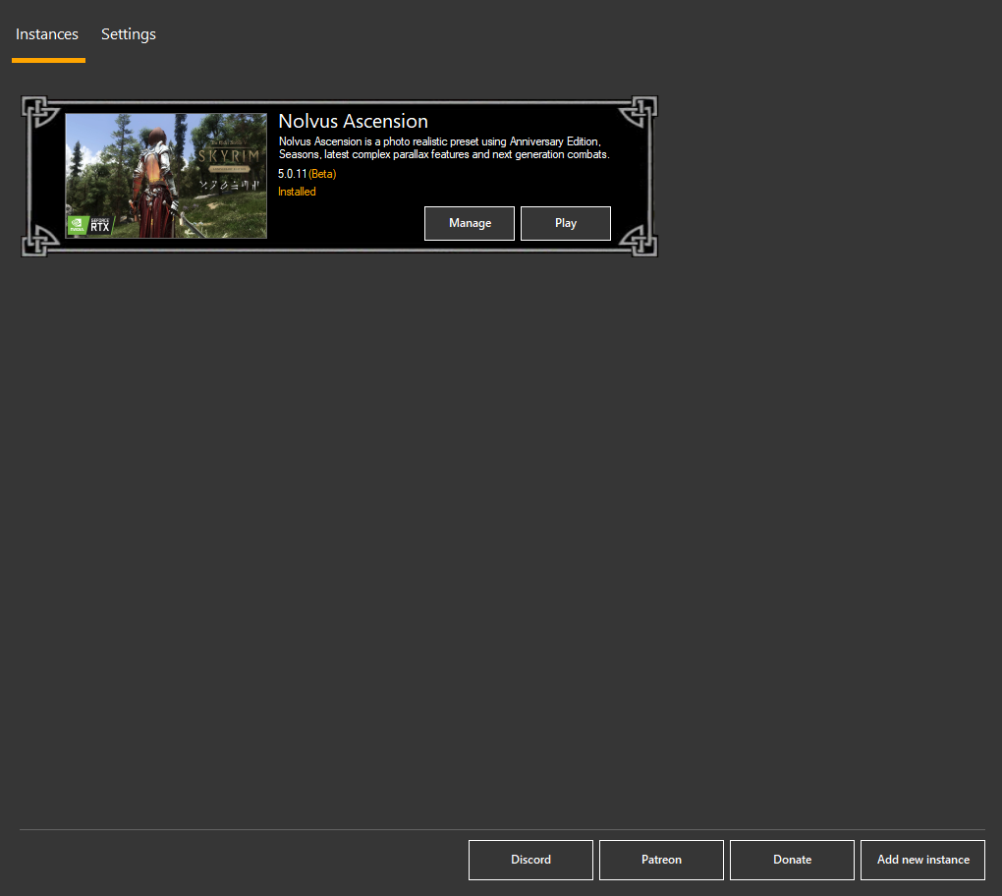Viewport: 1002px width, 896px height.
Task: Click the Nolvus Ascension title text
Action: pyautogui.click(x=354, y=122)
